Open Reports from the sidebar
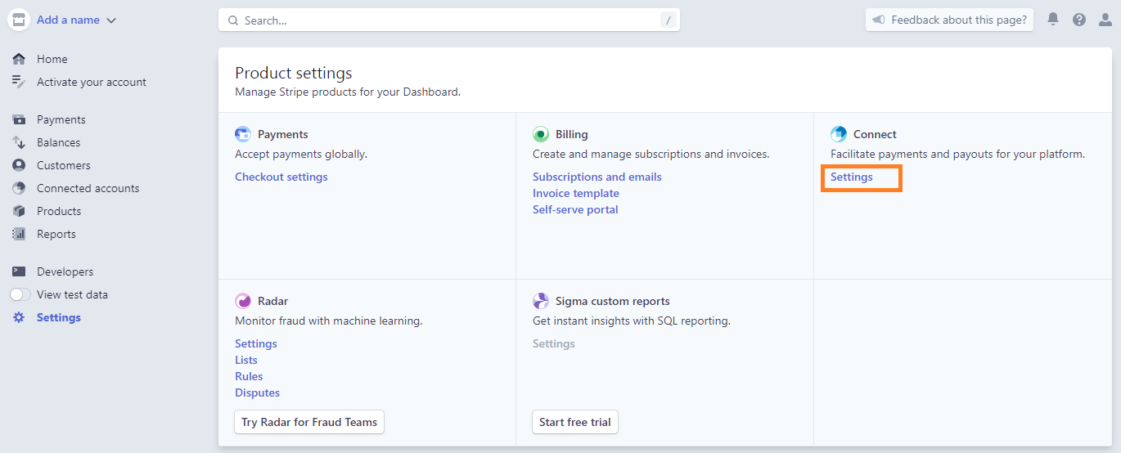The width and height of the screenshot is (1121, 453). pos(56,234)
